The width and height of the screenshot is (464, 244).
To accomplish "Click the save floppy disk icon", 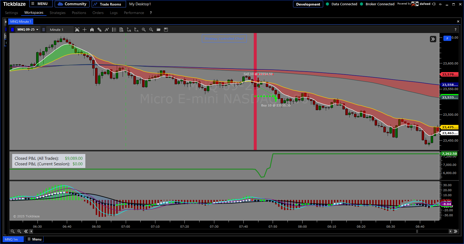I will (x=166, y=30).
